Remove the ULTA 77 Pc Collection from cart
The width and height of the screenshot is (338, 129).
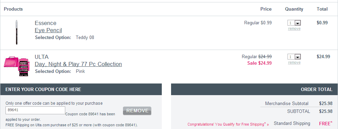pyautogui.click(x=294, y=63)
